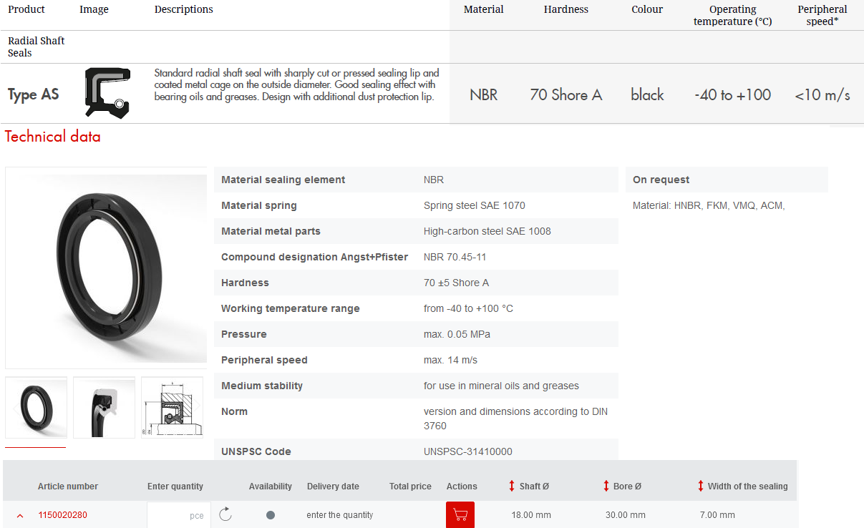864x528 pixels.
Task: Sort by Shaft Ø arrow icon
Action: tap(512, 486)
